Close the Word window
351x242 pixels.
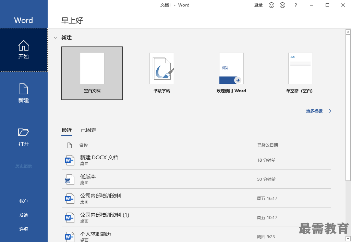pos(343,5)
